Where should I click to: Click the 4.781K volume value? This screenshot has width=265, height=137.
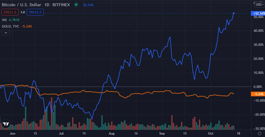[x=14, y=20]
